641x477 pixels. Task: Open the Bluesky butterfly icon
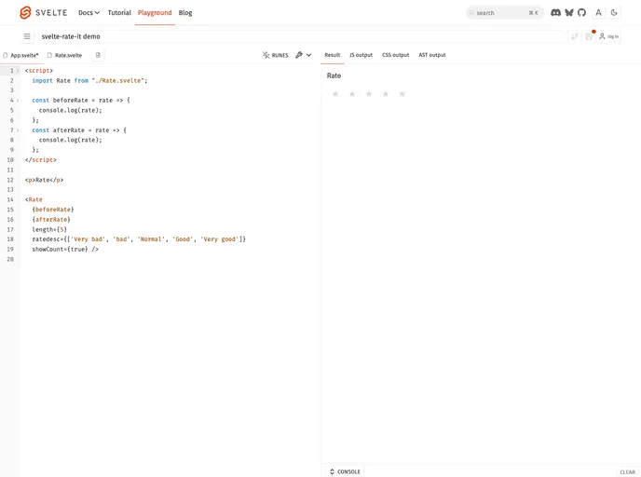tap(569, 13)
